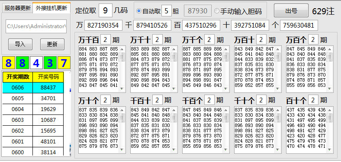Switch to the 服务器更新 tab
This screenshot has width=341, height=162.
tap(17, 8)
